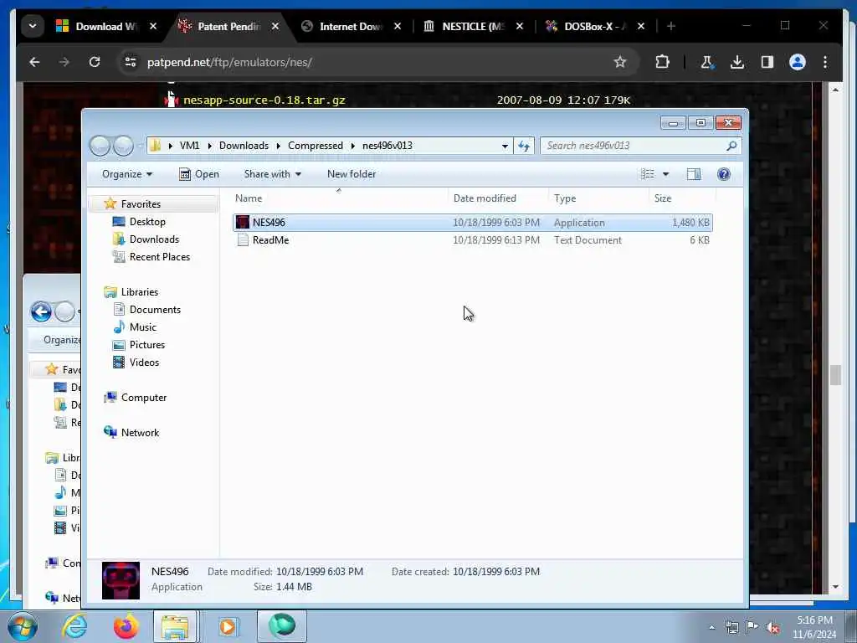
Task: Expand the arrow after VM1 in breadcrumb
Action: (209, 146)
